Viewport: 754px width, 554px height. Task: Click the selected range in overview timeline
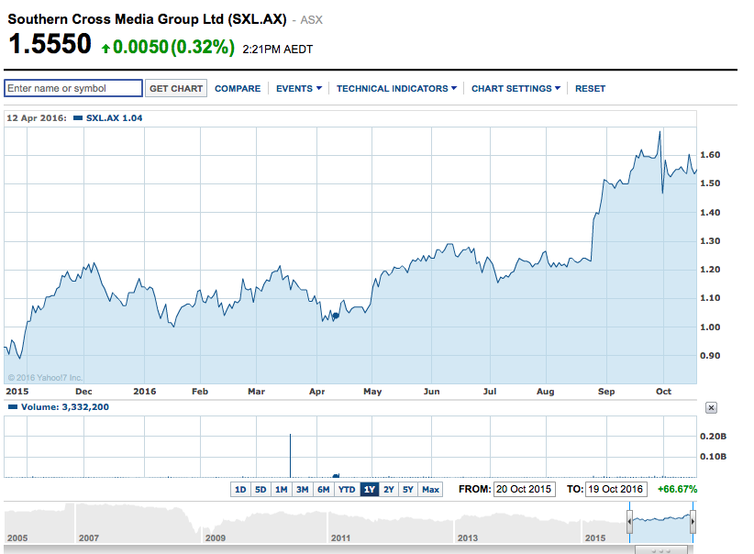click(x=661, y=523)
